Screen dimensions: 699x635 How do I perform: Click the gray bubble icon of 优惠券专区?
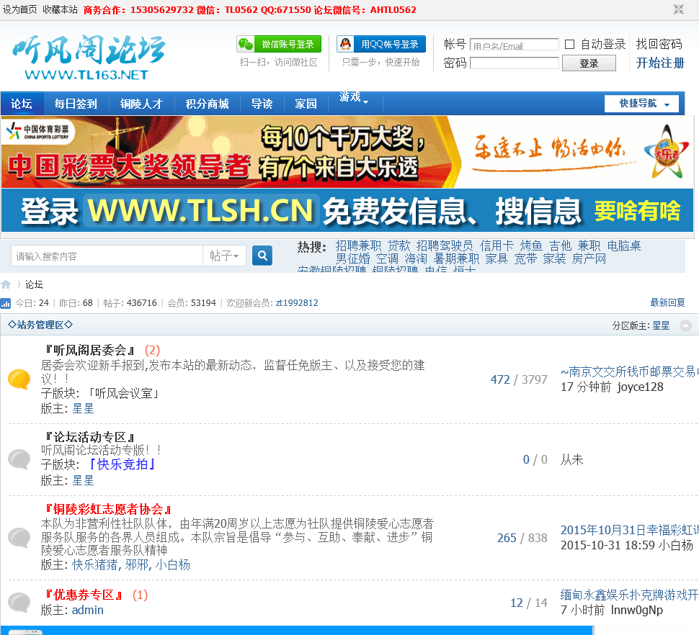pos(19,602)
